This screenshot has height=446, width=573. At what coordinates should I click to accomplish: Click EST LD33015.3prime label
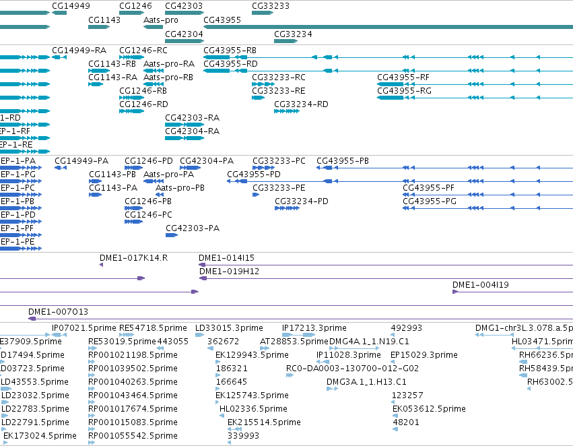229,328
